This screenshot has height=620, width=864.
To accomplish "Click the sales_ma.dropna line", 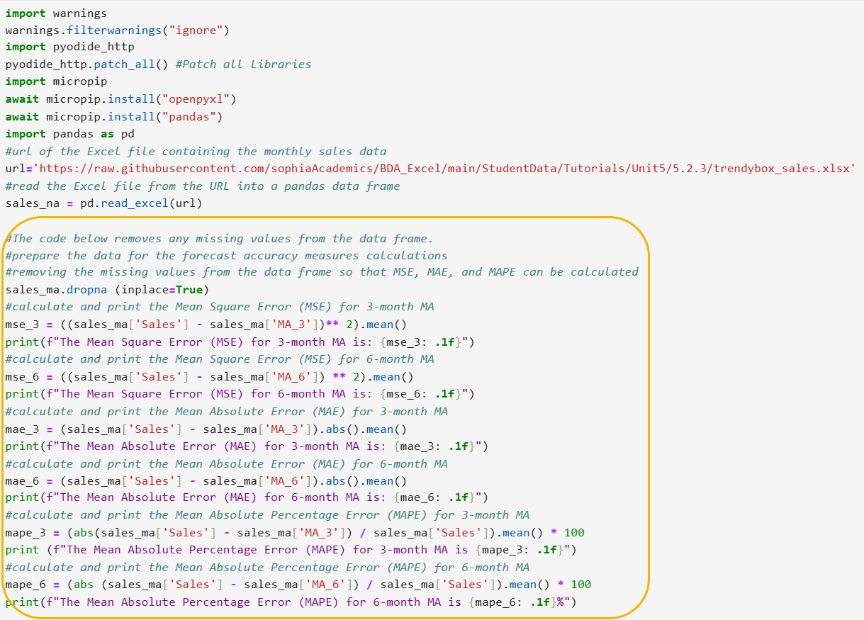I will (107, 290).
